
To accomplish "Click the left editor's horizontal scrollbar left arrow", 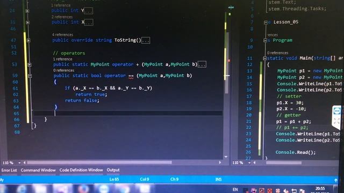I will 24,162.
